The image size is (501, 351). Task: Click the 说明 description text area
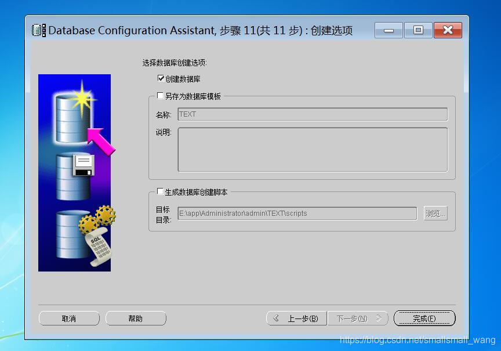pyautogui.click(x=313, y=150)
